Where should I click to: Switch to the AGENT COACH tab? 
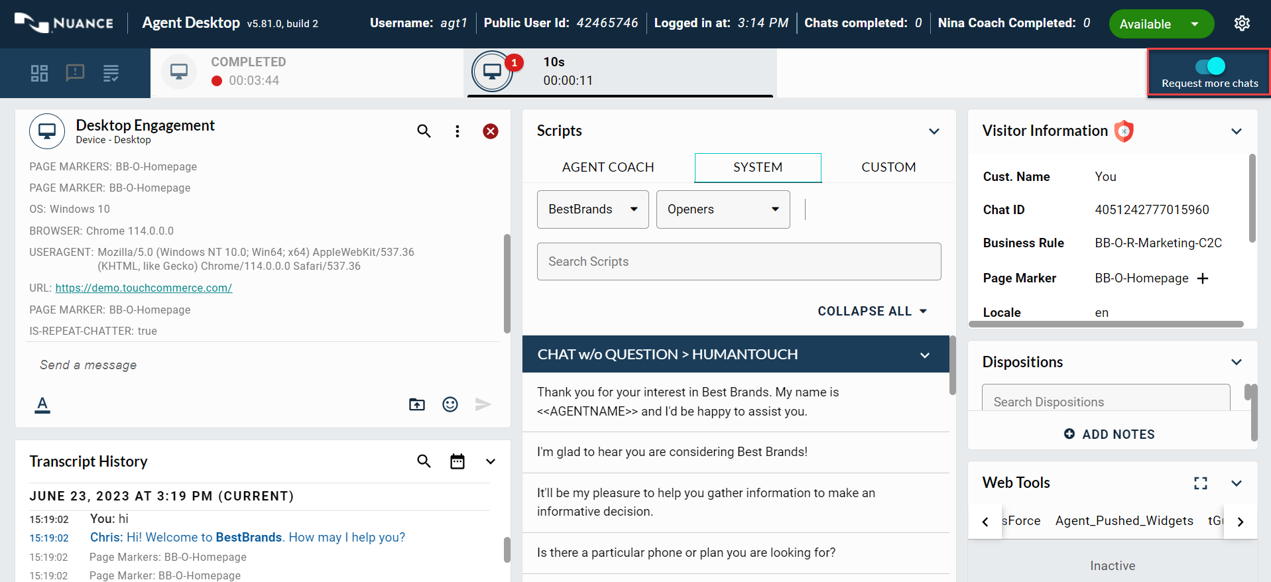[x=608, y=168]
